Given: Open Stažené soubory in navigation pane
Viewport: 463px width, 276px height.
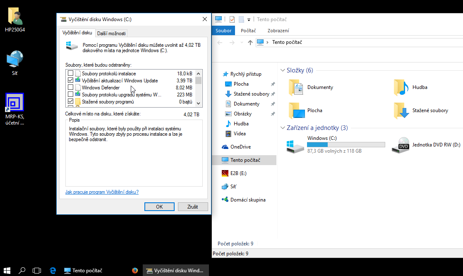Looking at the screenshot, I should pyautogui.click(x=251, y=94).
